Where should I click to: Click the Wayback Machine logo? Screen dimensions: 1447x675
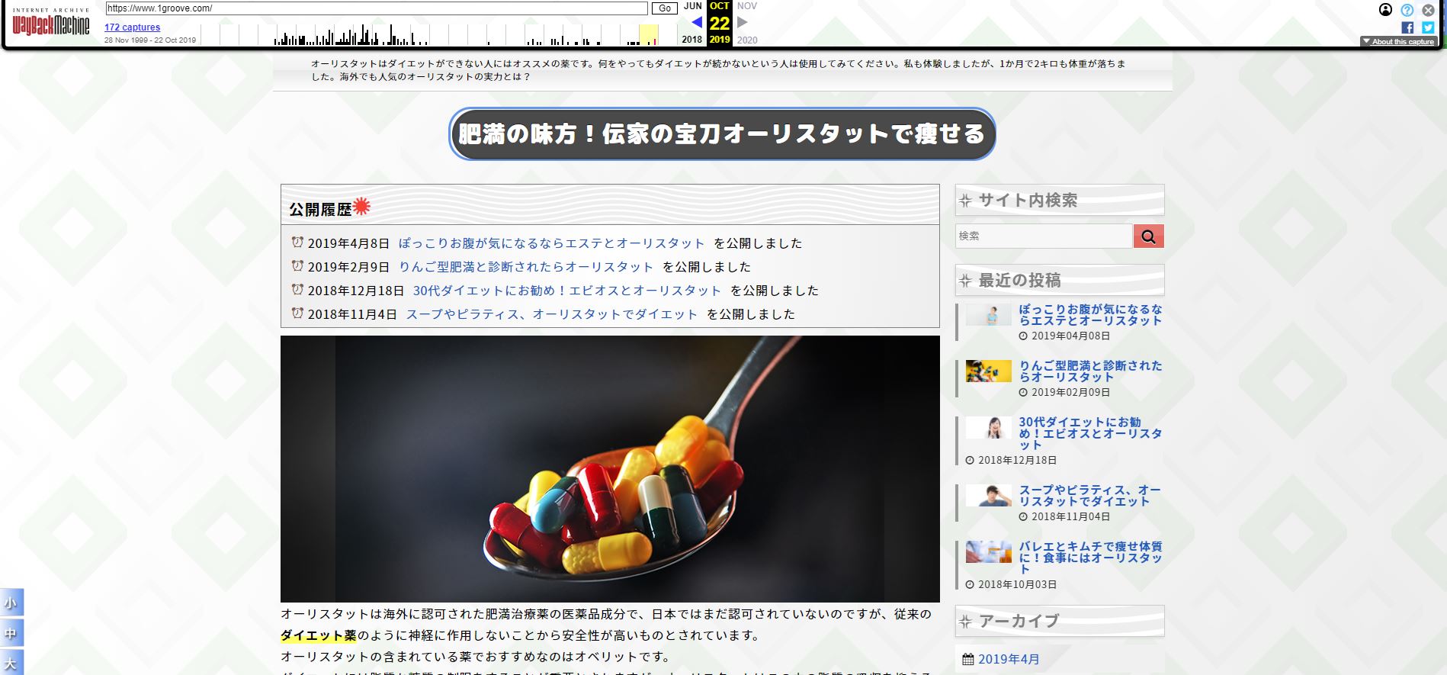tap(51, 24)
